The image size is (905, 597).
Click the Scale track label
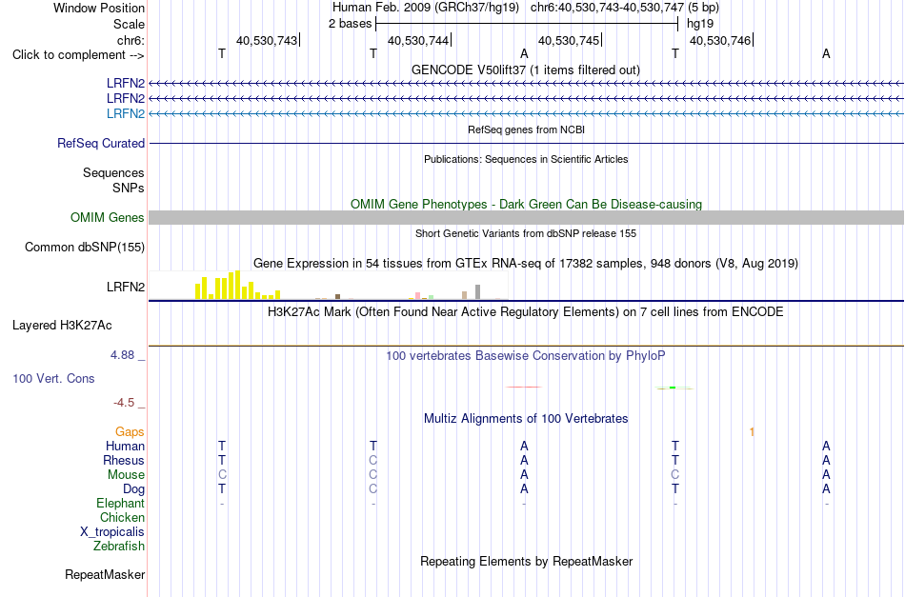[129, 24]
